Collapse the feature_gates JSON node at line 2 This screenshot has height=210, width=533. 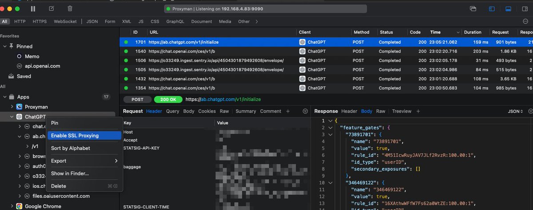(x=330, y=127)
